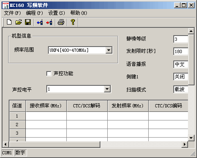Select channel row 3 header
Image resolution: width=197 pixels, height=158 pixels.
(x=18, y=133)
